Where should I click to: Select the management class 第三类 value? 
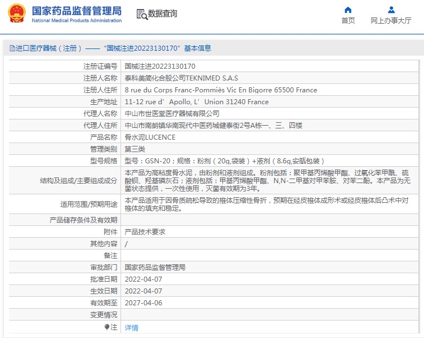135,149
